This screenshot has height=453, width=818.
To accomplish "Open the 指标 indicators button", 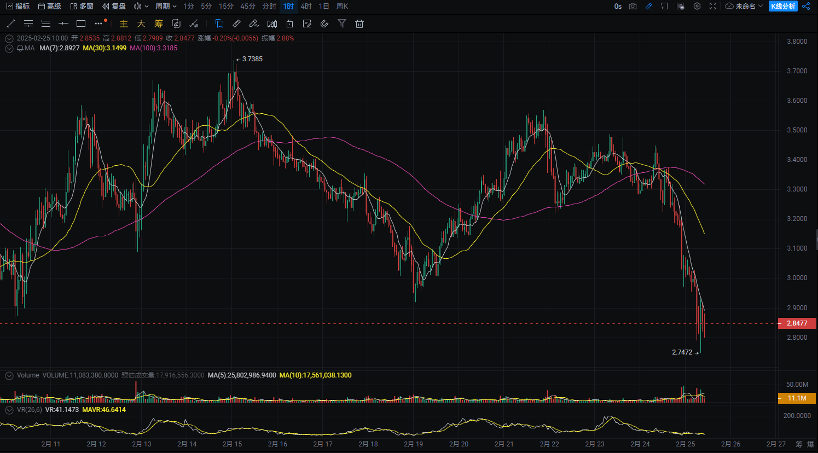I will tap(18, 6).
